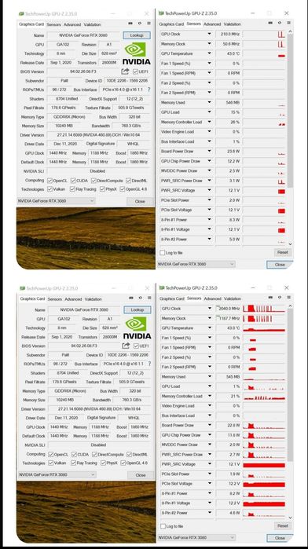Open the PCIe Slot Voltage dropdown in lower Sensors window
308x549 pixels.
pos(210,484)
